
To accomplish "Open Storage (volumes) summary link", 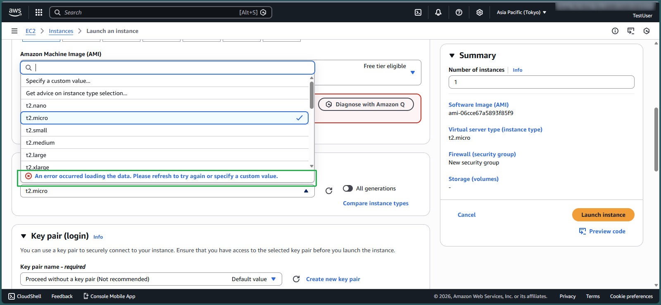I will 473,179.
